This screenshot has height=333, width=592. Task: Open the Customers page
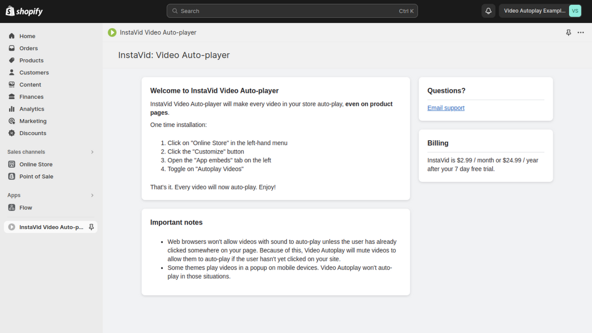[x=33, y=72]
